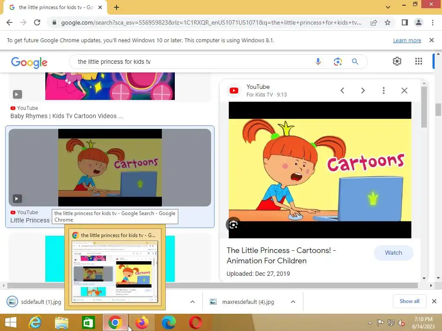Open the Windows Start button
Image resolution: width=442 pixels, height=331 pixels.
pos(11,322)
